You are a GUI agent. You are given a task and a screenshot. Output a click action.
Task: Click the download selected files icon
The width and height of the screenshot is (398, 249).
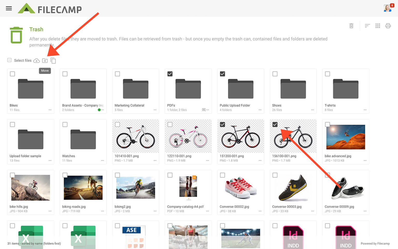(x=37, y=60)
